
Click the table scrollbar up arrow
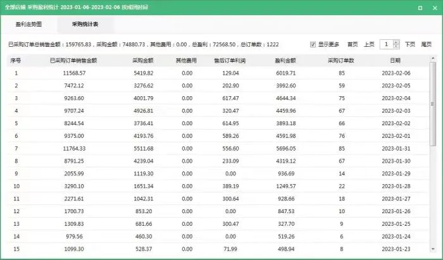click(x=433, y=58)
